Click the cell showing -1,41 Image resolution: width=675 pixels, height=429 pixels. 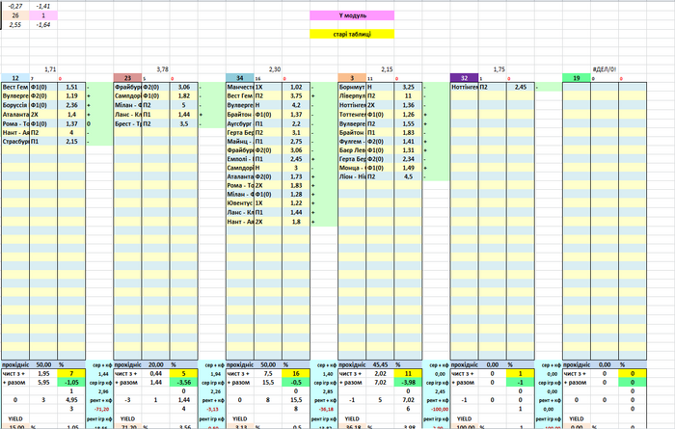coord(43,7)
